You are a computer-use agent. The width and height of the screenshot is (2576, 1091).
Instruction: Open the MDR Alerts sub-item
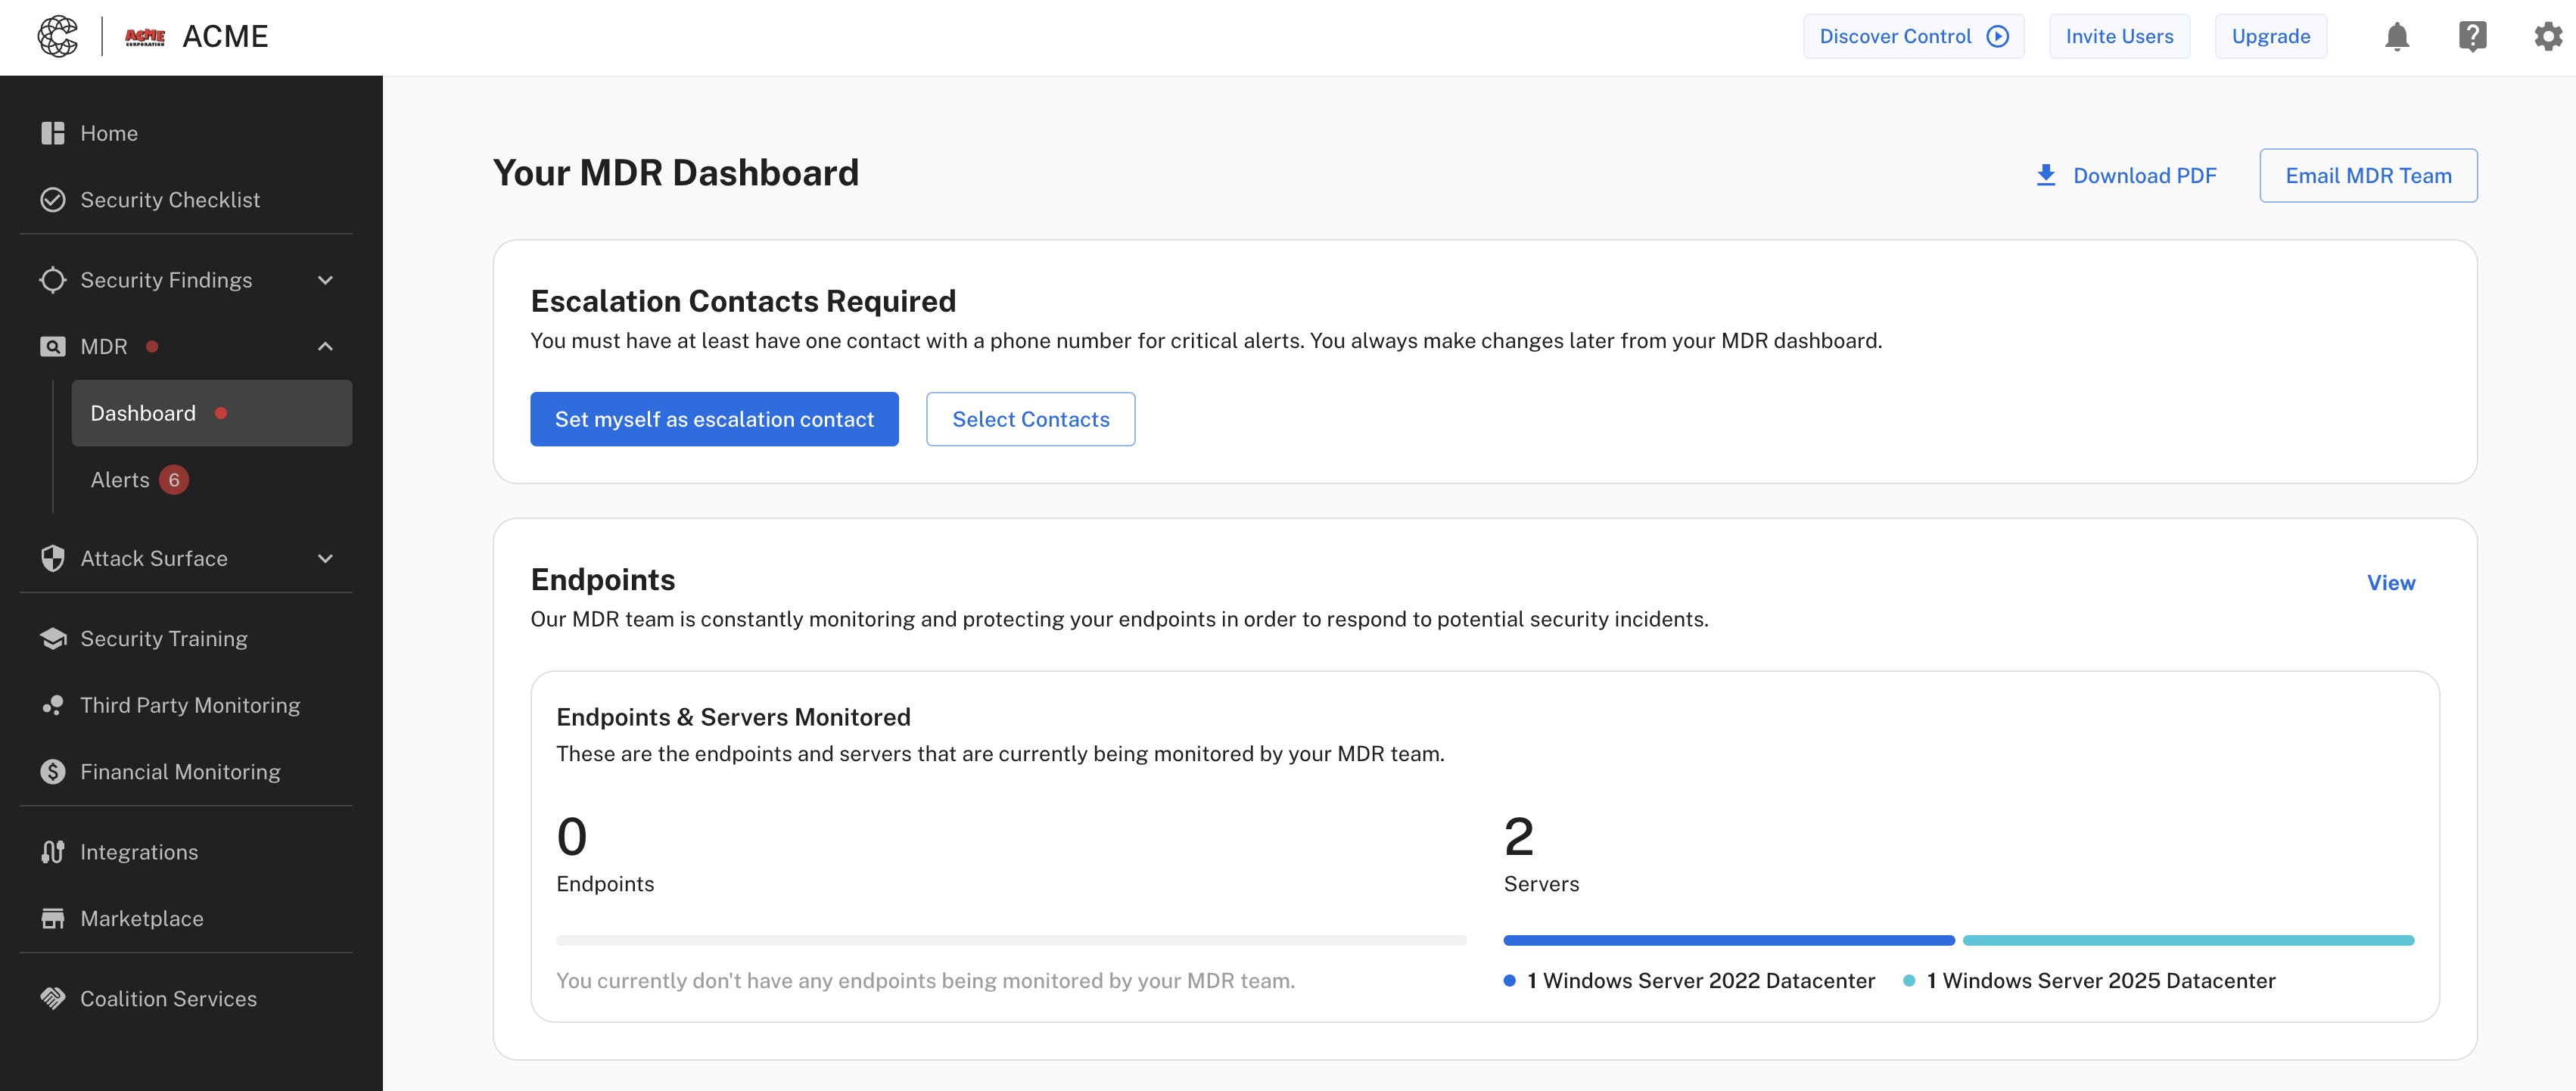pos(212,480)
